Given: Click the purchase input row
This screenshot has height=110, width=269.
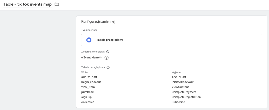Looking at the screenshot, I should click(x=87, y=92).
